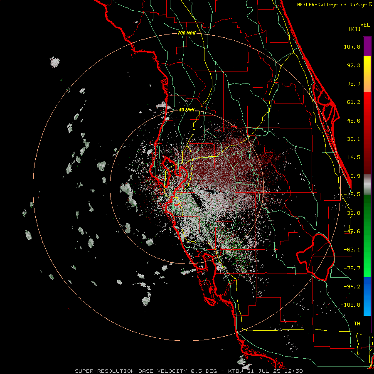Click the 100 NMI range ring label
This screenshot has height=374, width=374.
187,33
